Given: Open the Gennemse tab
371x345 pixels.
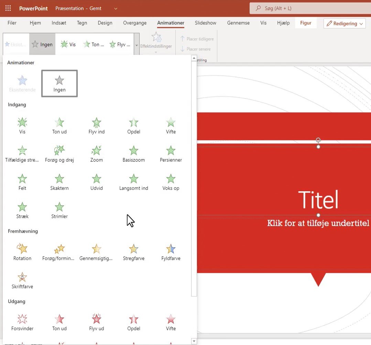Looking at the screenshot, I should [238, 23].
